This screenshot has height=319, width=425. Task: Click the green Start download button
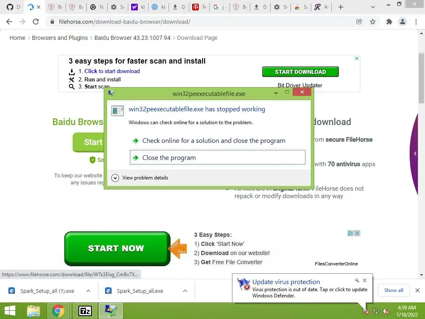pos(89,142)
